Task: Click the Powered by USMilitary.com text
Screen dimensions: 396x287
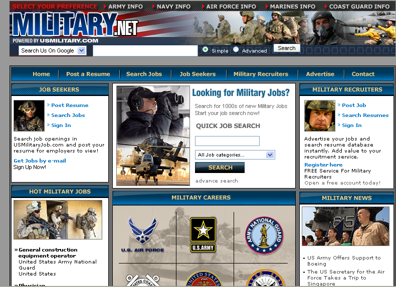Action: pyautogui.click(x=55, y=40)
